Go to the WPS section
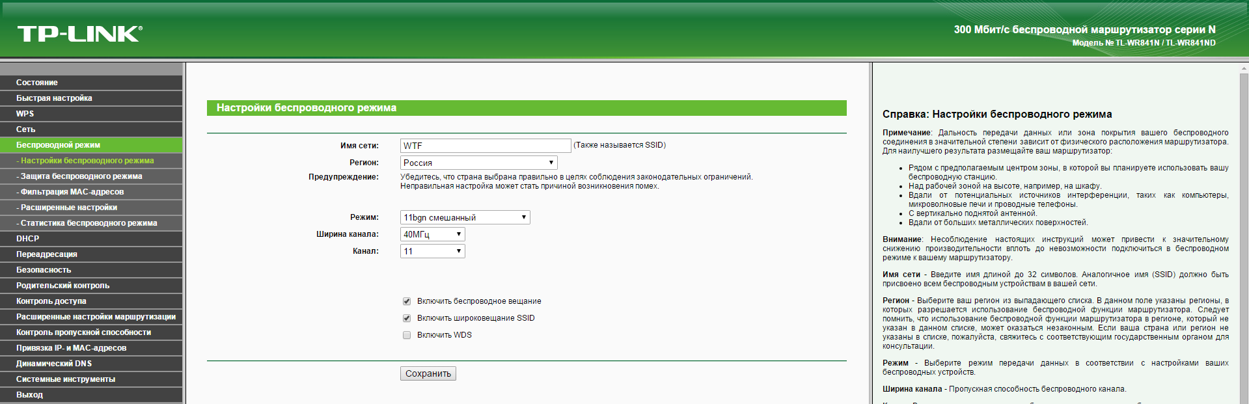The image size is (1249, 404). coord(91,114)
